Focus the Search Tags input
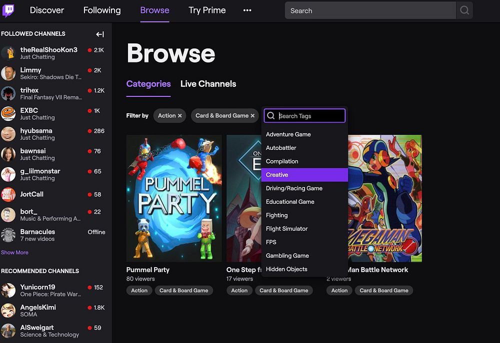The height and width of the screenshot is (343, 500). pyautogui.click(x=304, y=116)
